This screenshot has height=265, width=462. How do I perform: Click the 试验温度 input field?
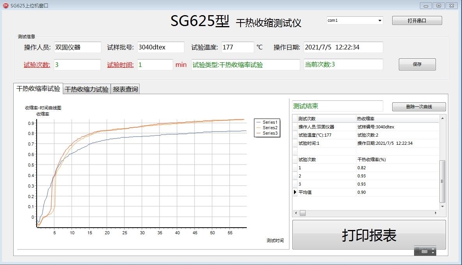point(237,47)
